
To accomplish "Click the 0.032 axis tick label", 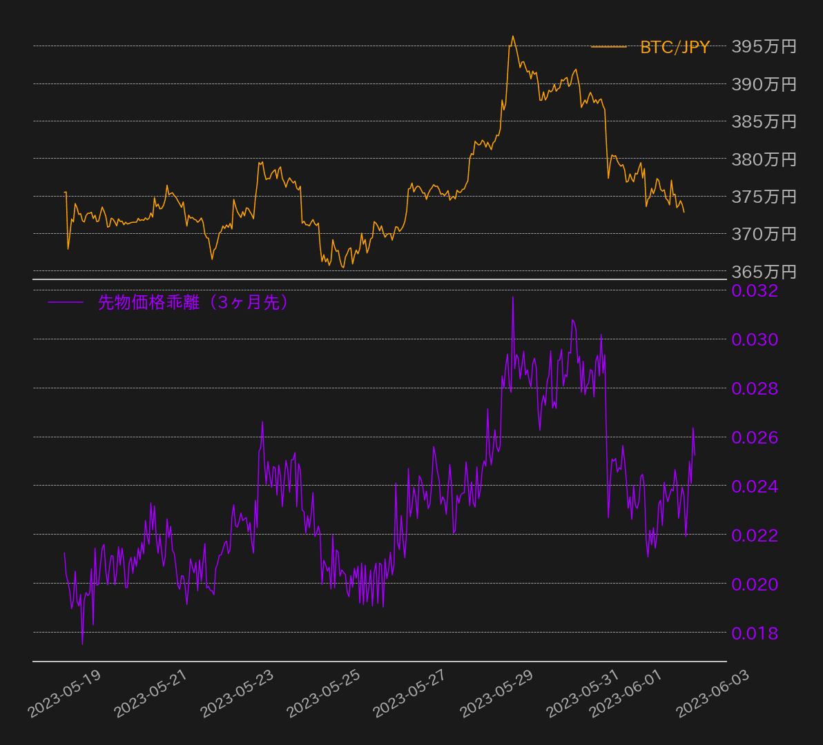I will 755,290.
